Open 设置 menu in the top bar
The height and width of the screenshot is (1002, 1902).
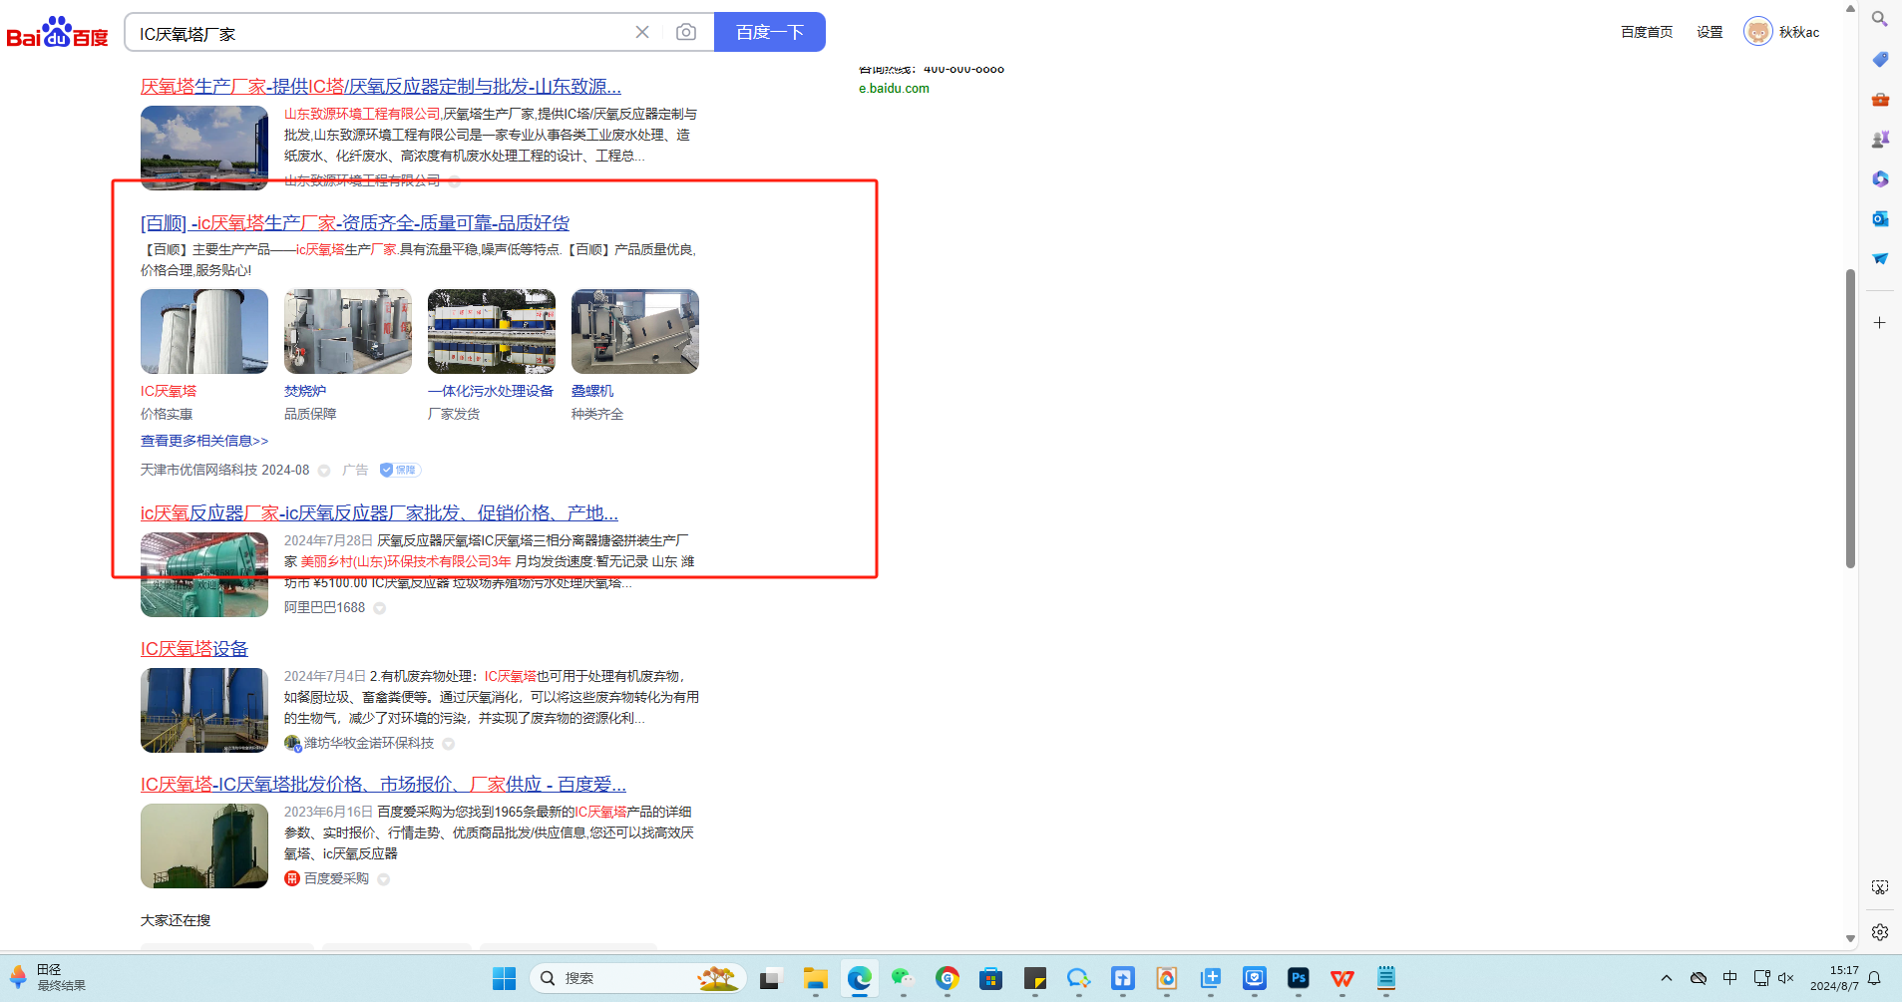(1710, 32)
